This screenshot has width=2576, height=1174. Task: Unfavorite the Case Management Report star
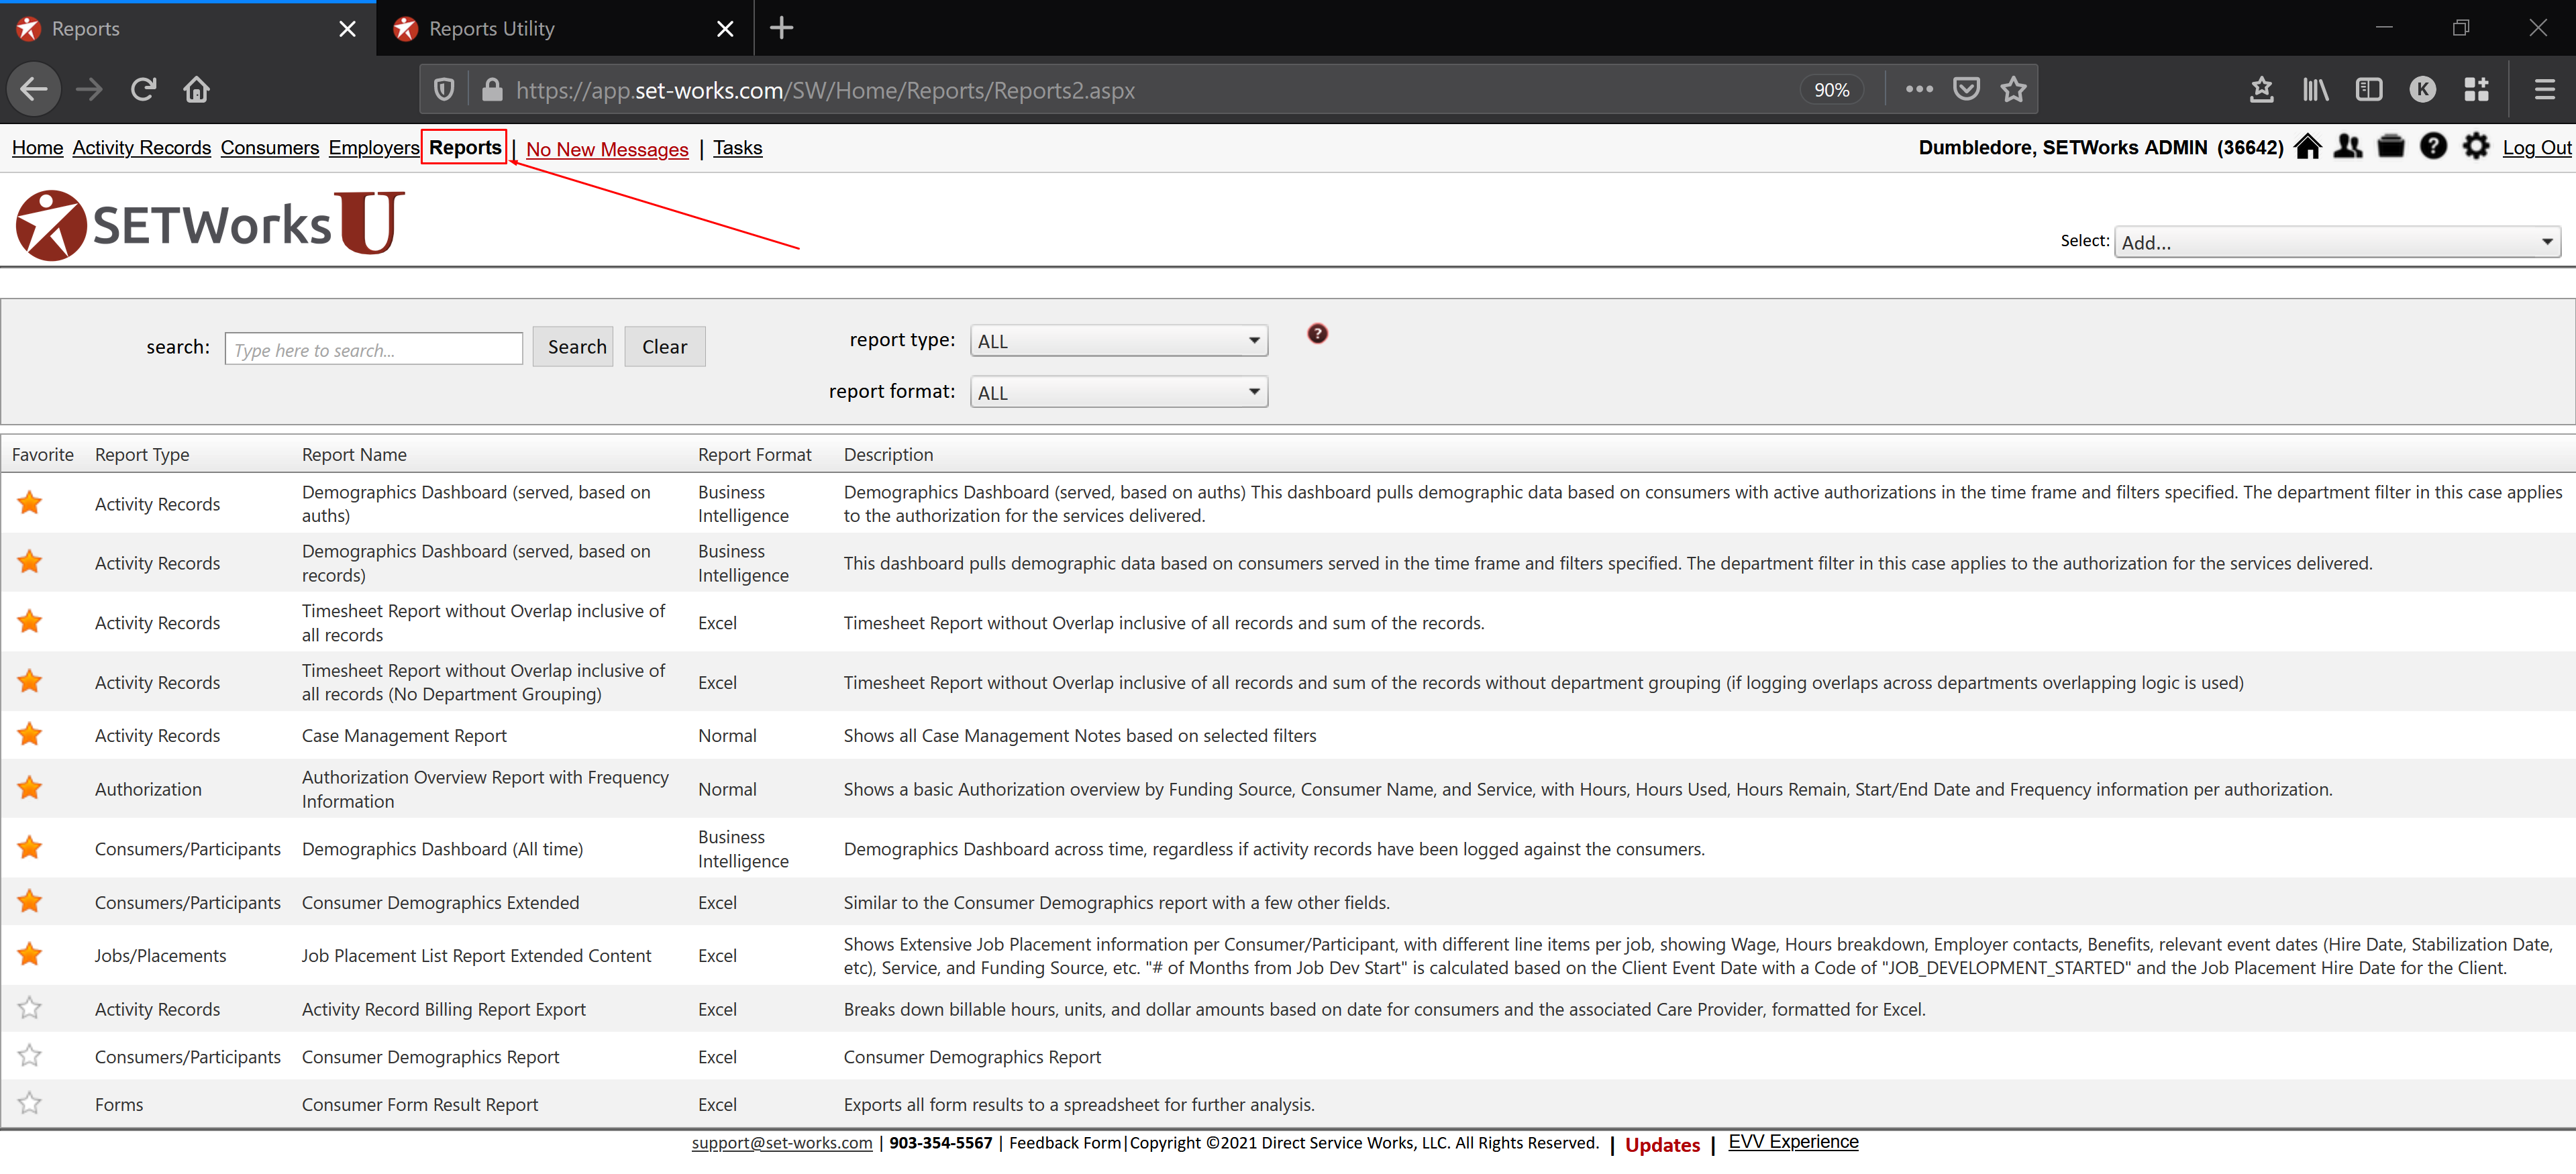point(30,735)
